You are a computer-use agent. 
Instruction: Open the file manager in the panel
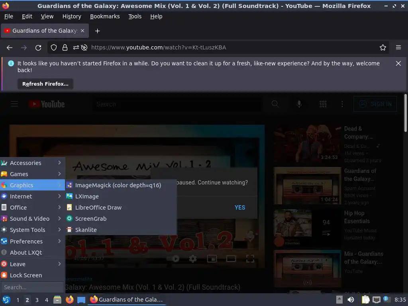coord(57,300)
